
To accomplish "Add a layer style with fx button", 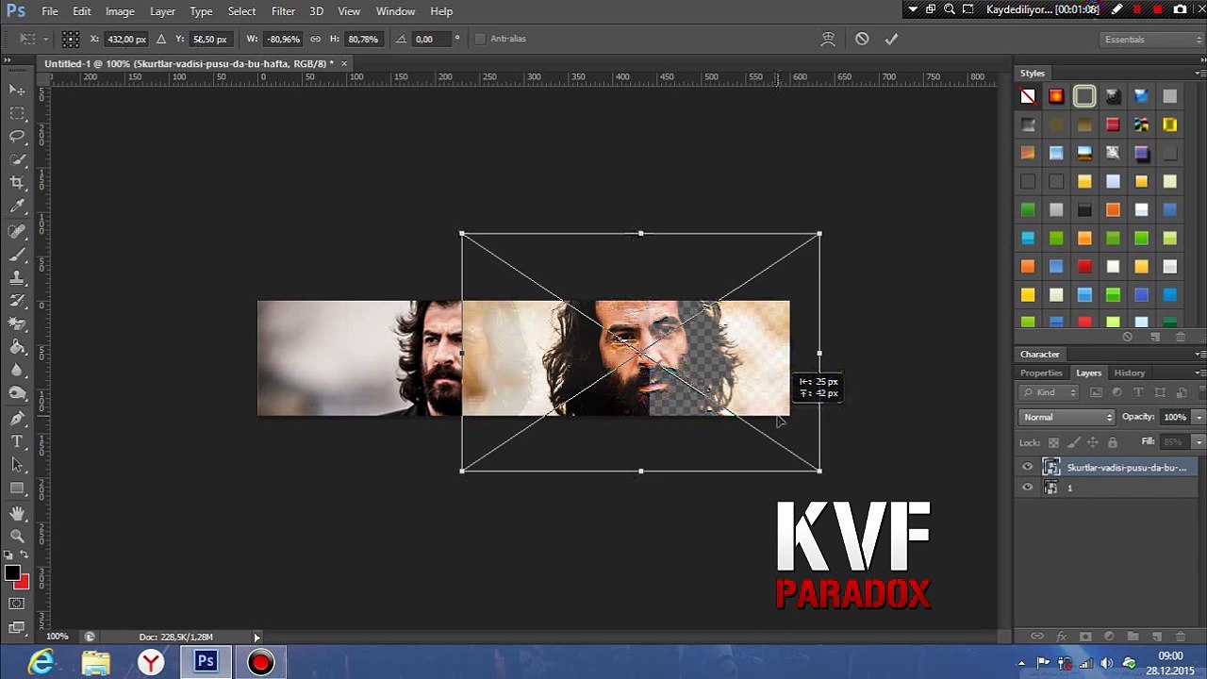I will [1061, 637].
